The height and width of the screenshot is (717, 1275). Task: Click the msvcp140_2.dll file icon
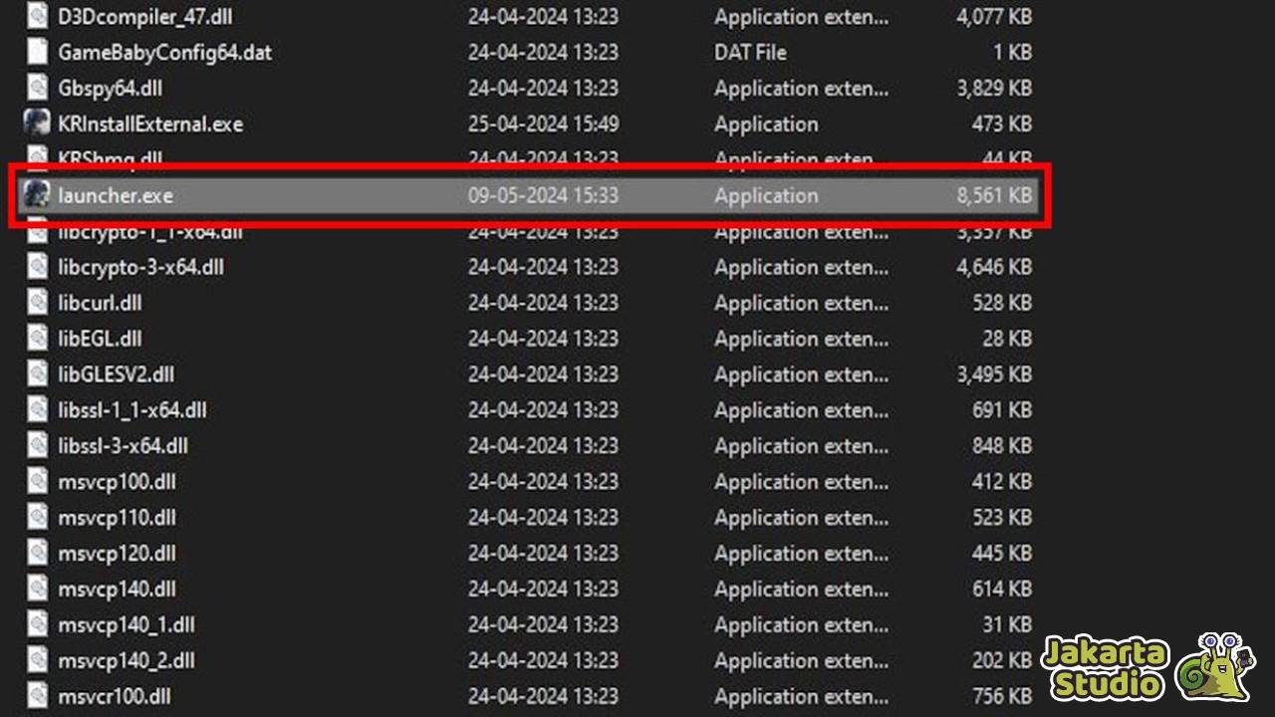point(37,661)
